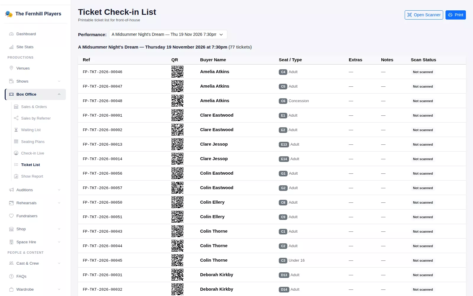Click the QR code for ticket FP-TKT-2026-00045
473x296 pixels.
point(177,260)
